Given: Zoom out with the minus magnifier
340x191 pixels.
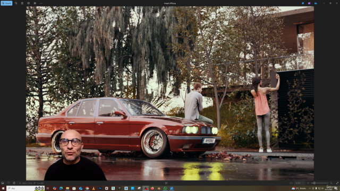Looking at the screenshot, I should click(308, 183).
